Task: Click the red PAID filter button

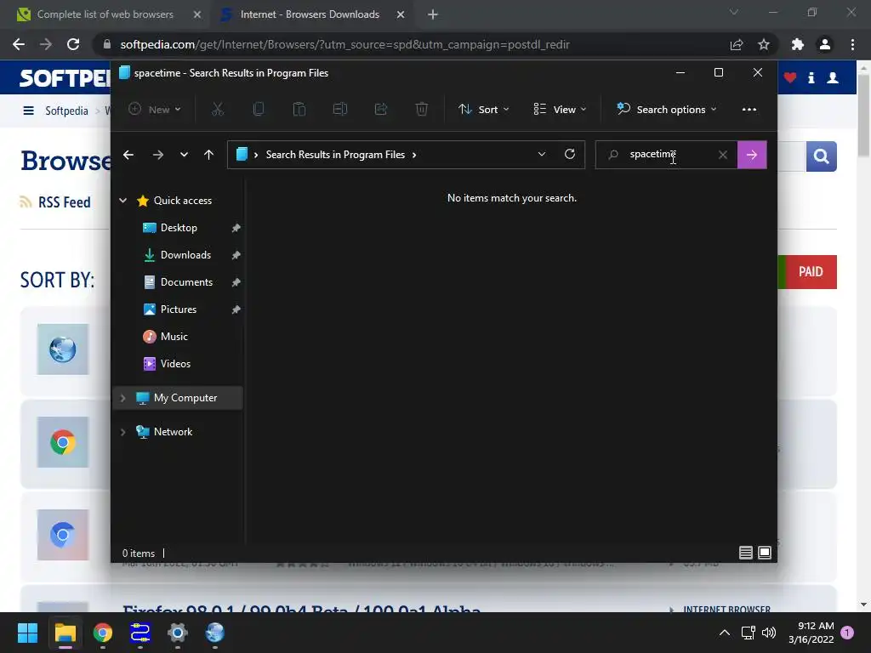Action: click(x=811, y=271)
